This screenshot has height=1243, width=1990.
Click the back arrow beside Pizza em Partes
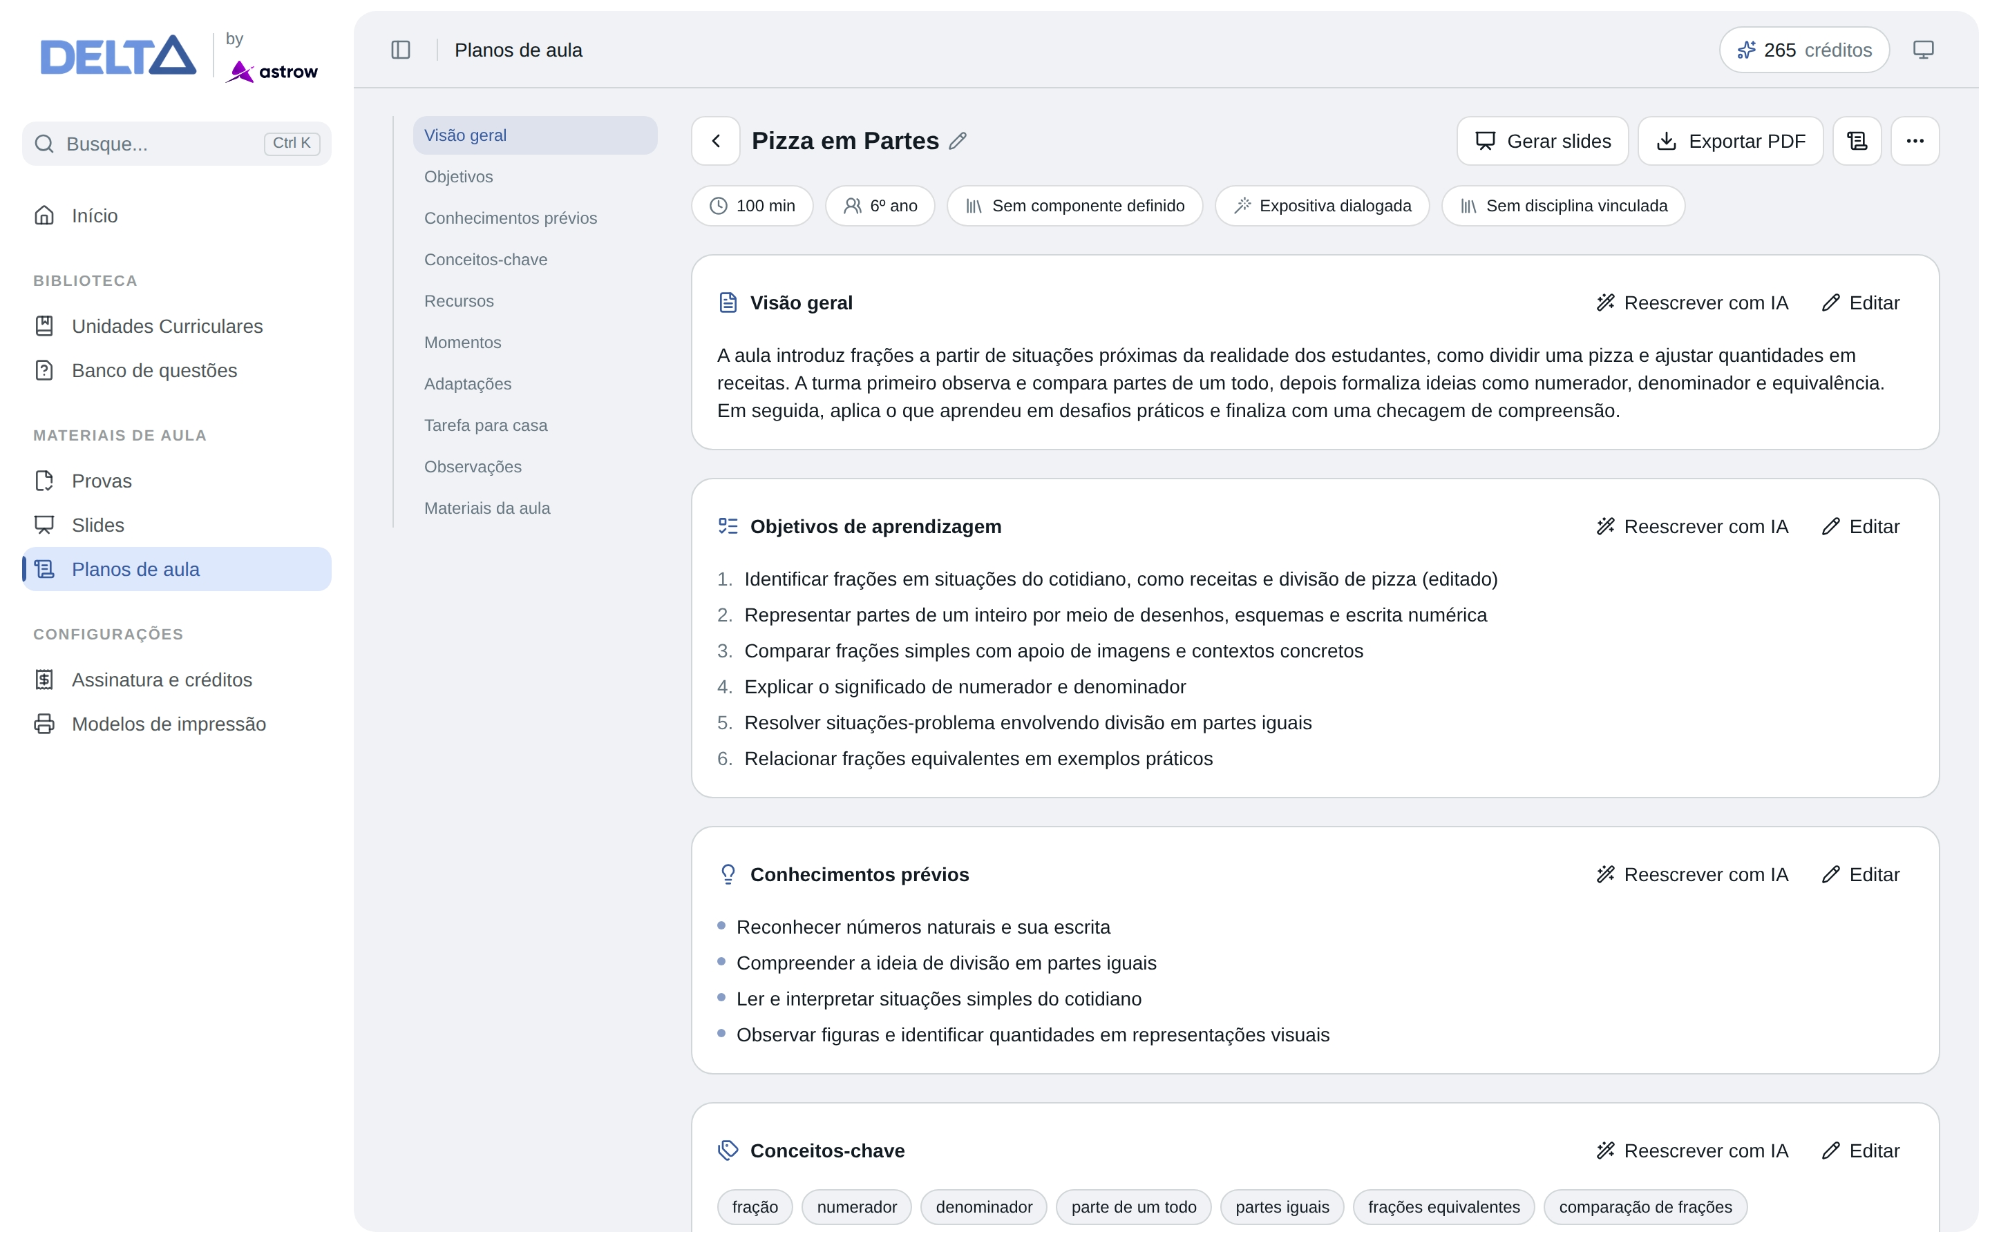715,141
